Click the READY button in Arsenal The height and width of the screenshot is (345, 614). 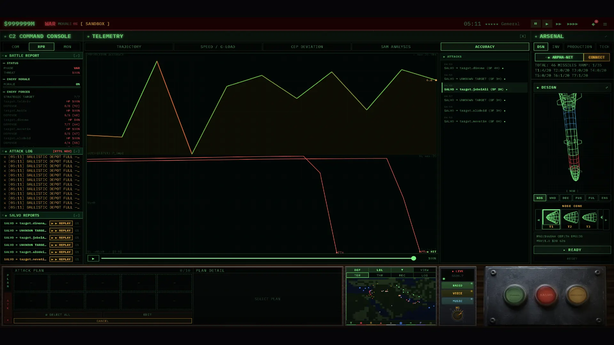tap(572, 250)
